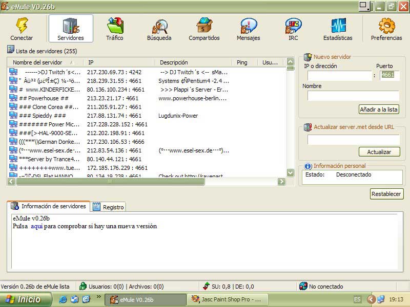This screenshot has width=410, height=307.
Task: Open the Estadísticas statistics view
Action: (x=338, y=29)
